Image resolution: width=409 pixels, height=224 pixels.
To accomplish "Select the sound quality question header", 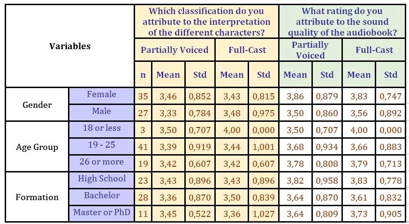I will click(x=341, y=22).
